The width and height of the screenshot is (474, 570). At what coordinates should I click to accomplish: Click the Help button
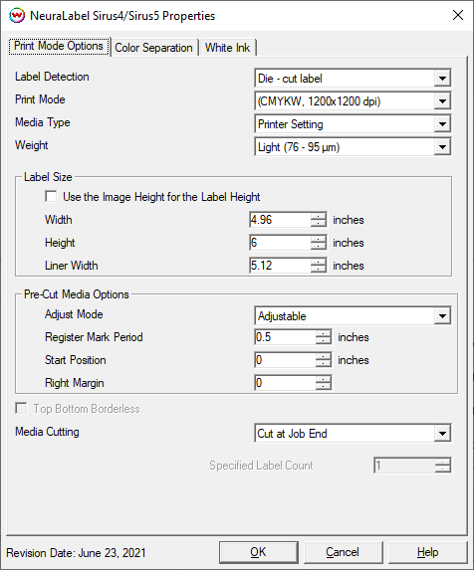(x=427, y=552)
